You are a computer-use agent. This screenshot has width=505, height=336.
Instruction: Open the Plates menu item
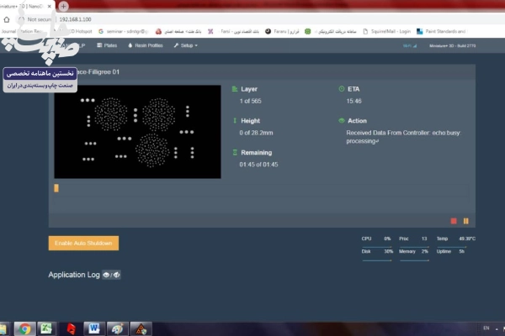tap(109, 45)
